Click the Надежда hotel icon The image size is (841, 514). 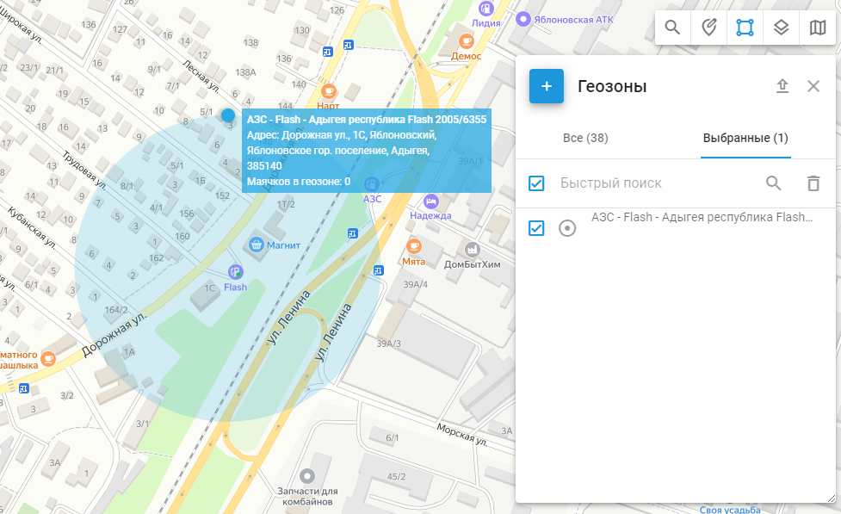coord(430,201)
